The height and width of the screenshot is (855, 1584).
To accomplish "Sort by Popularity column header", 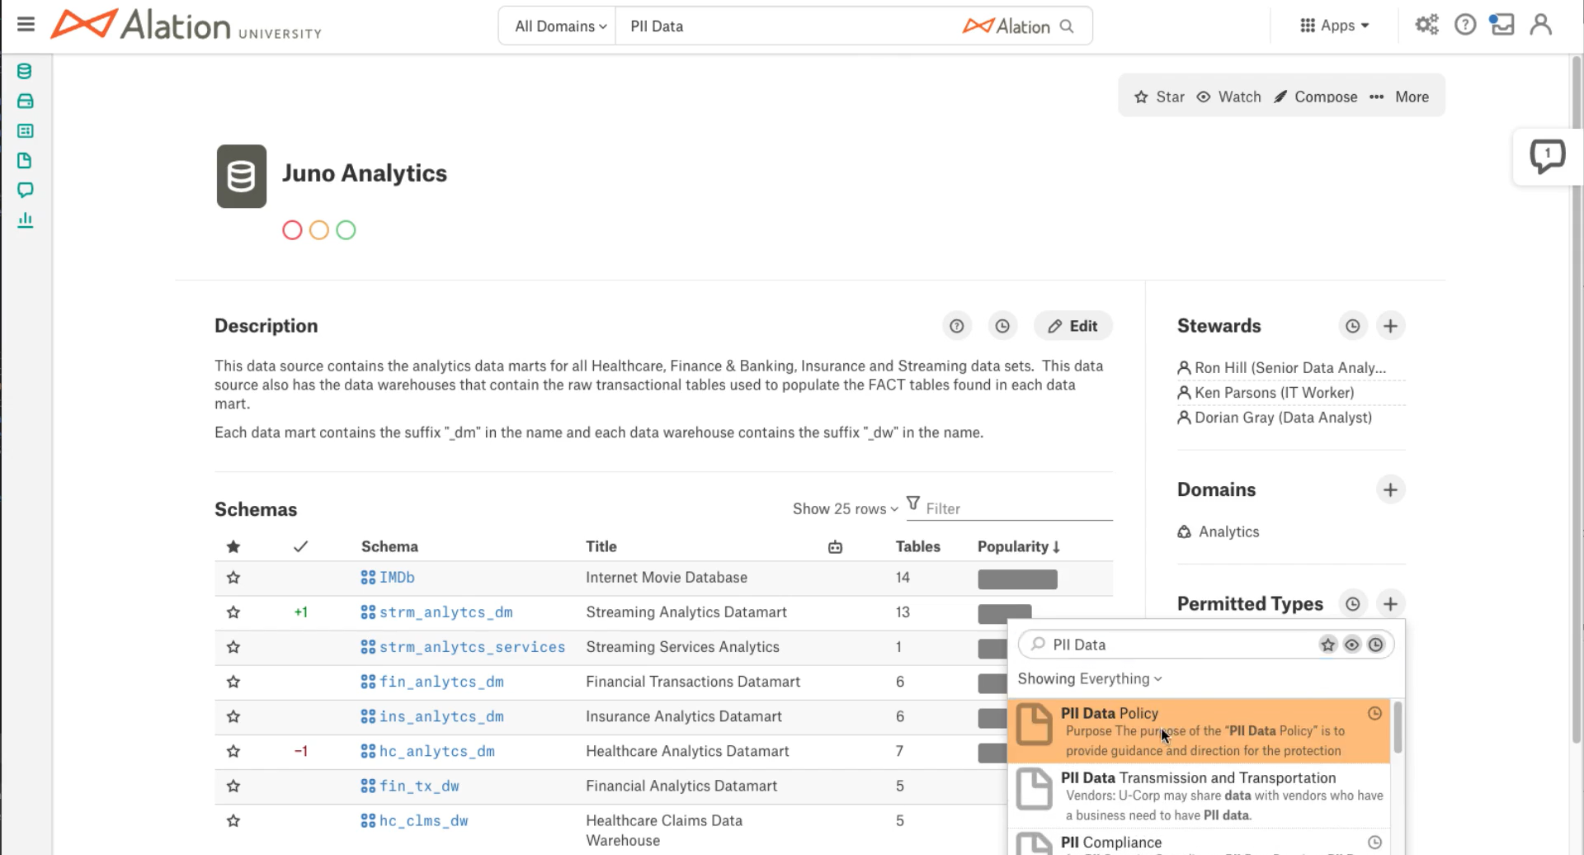I will tap(1018, 546).
